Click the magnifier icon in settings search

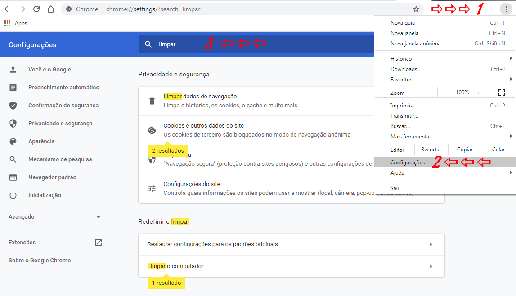148,44
